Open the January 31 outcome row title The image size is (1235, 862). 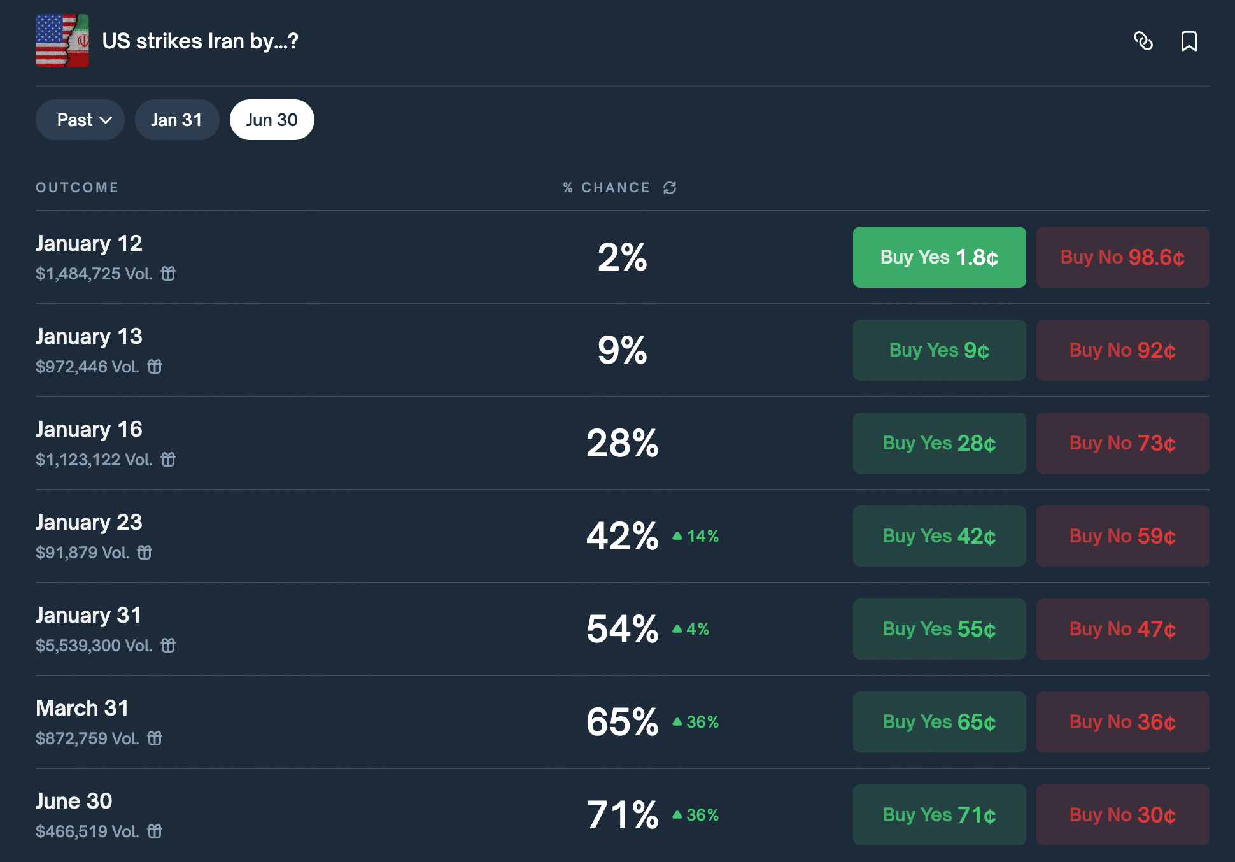click(88, 615)
